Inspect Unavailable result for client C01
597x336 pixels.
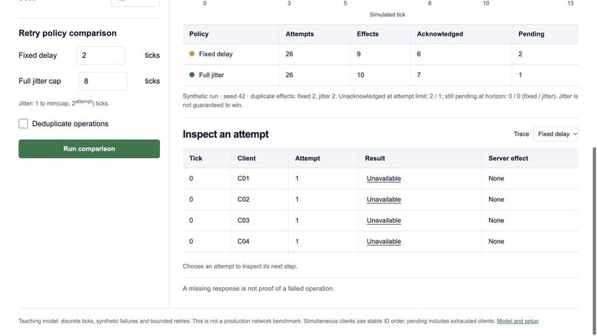[384, 179]
